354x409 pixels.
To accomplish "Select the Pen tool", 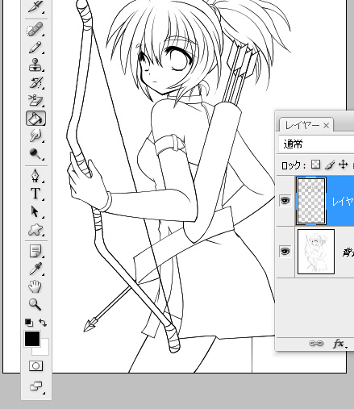I will pyautogui.click(x=35, y=176).
